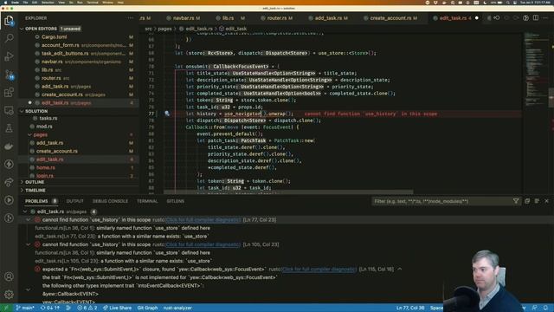Collapse edit_task.rs group in Problems panel
This screenshot has height=312, width=554.
[x=25, y=211]
